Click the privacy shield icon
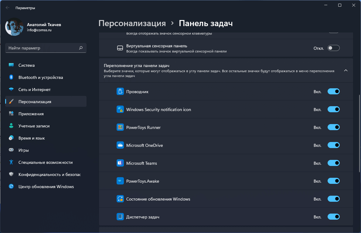 pos(11,174)
